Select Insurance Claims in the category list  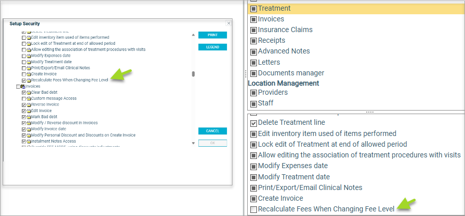point(285,30)
